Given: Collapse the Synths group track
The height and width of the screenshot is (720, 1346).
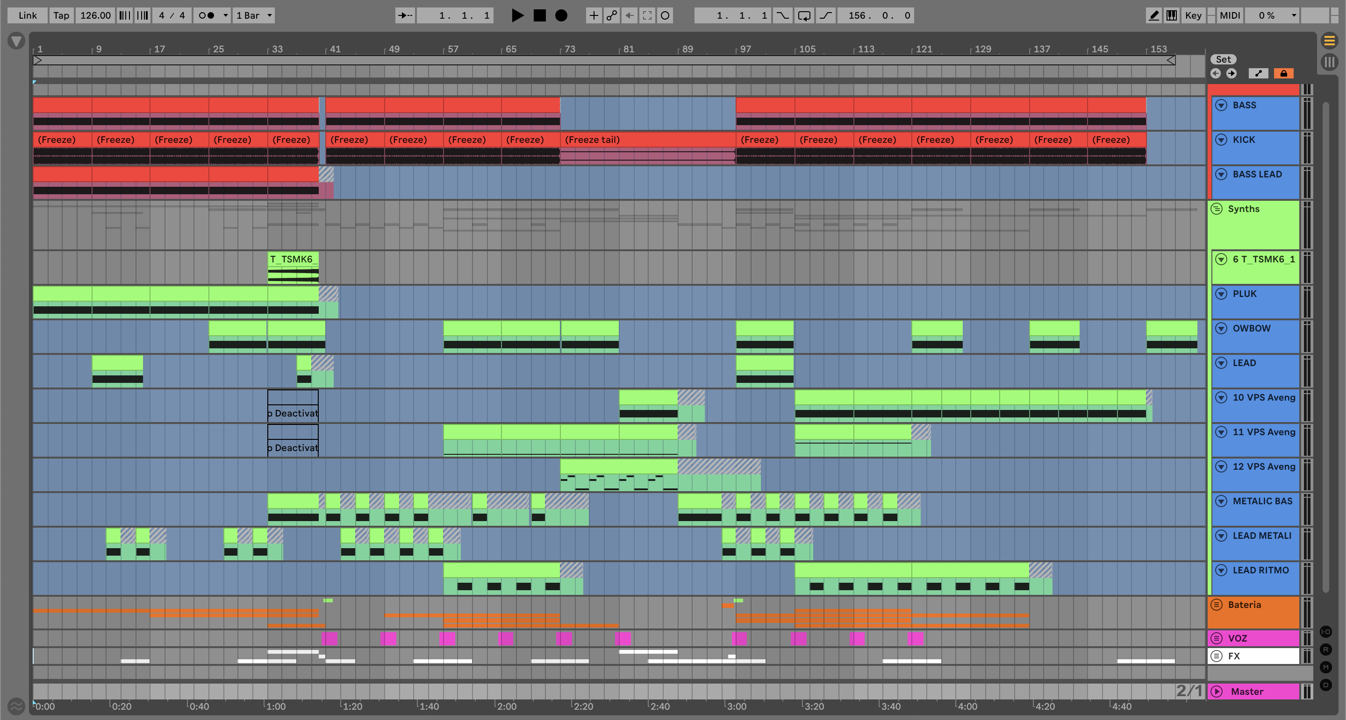Looking at the screenshot, I should 1217,209.
